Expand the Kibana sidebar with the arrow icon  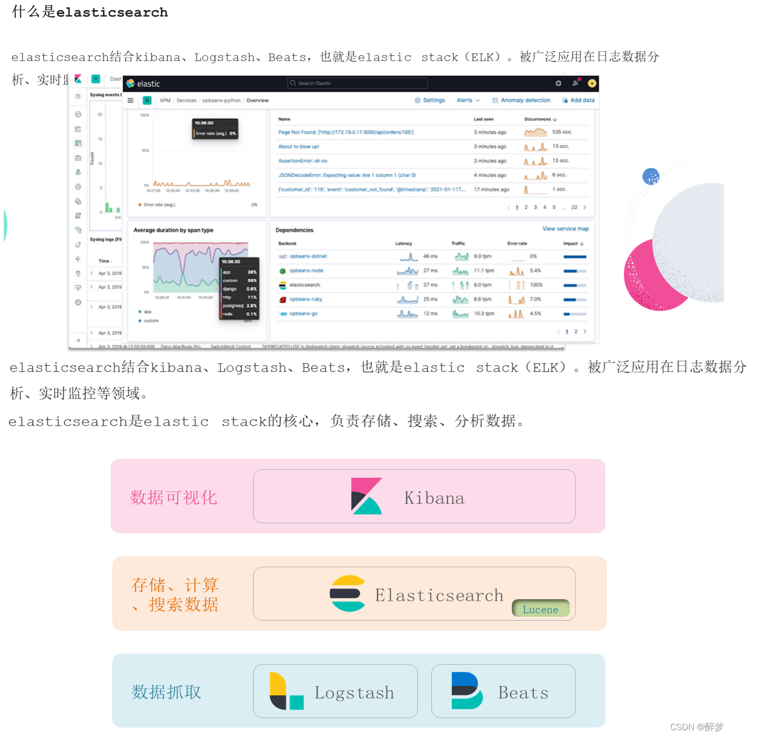tap(78, 340)
